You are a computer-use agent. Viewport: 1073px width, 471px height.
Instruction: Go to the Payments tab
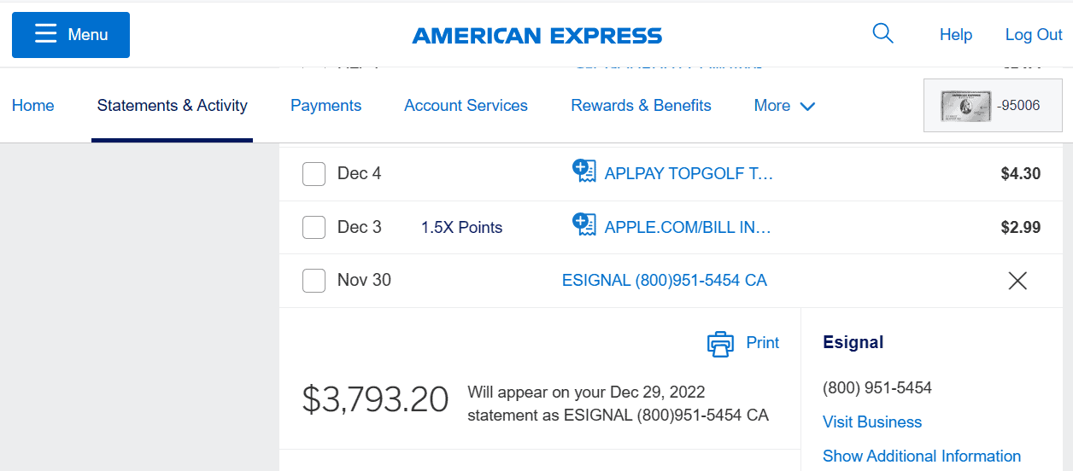click(325, 106)
